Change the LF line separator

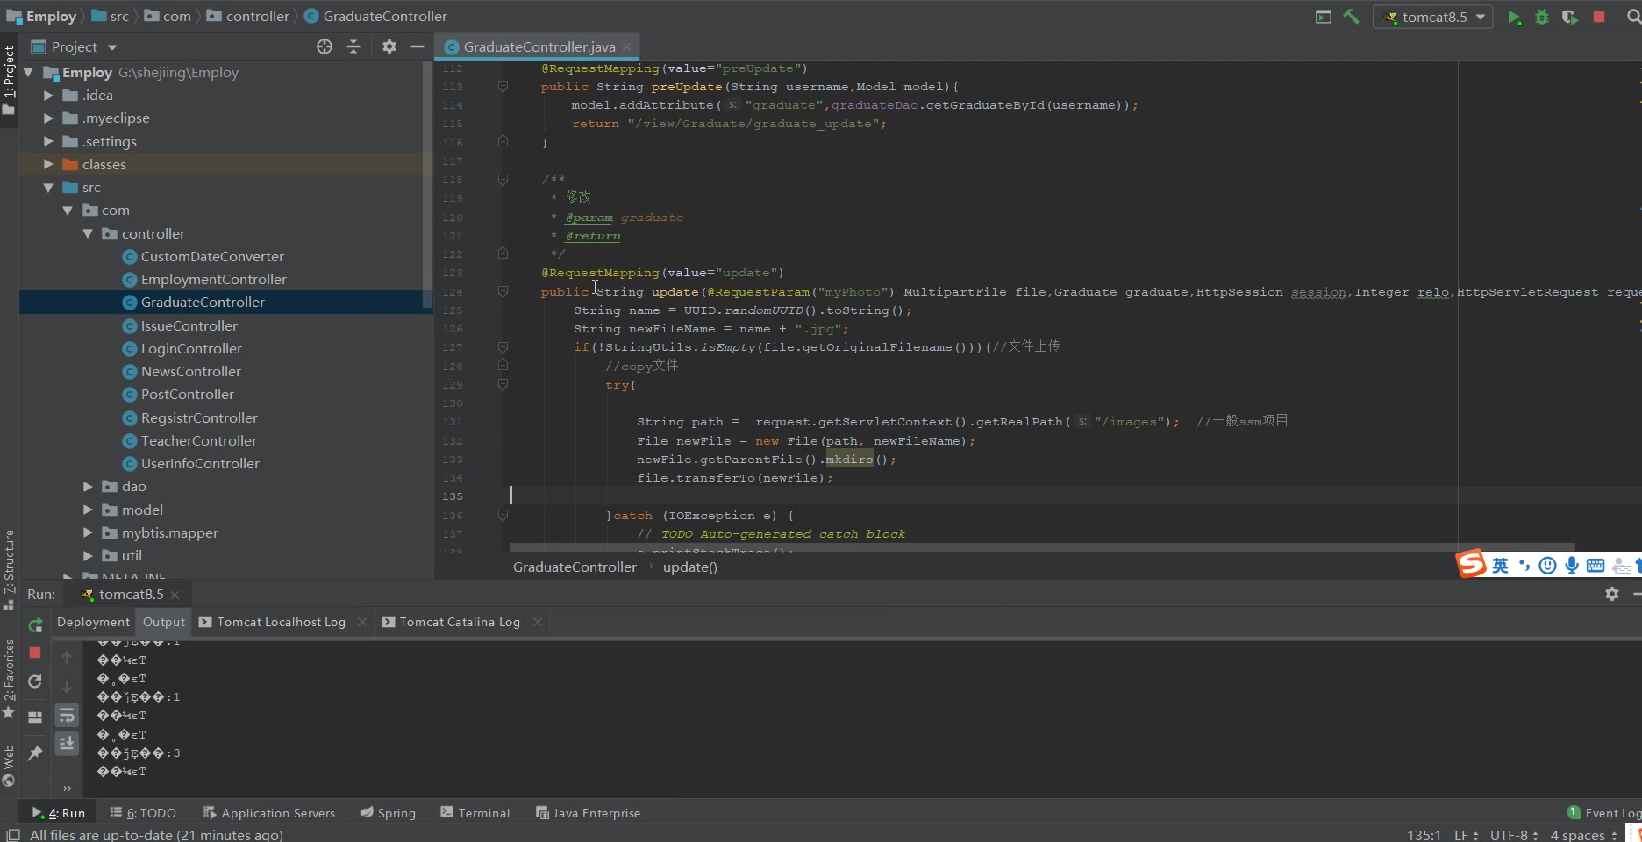click(1466, 835)
